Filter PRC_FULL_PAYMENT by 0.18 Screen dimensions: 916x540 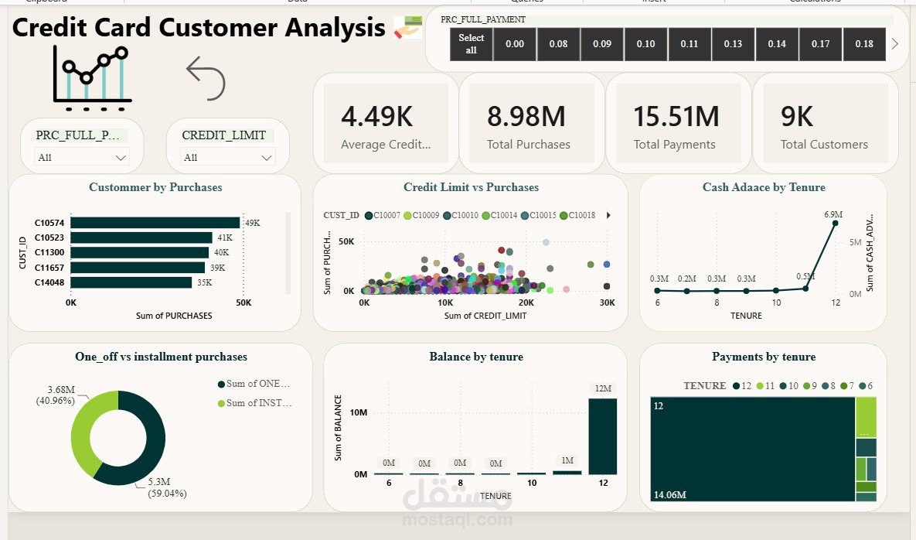(x=864, y=44)
